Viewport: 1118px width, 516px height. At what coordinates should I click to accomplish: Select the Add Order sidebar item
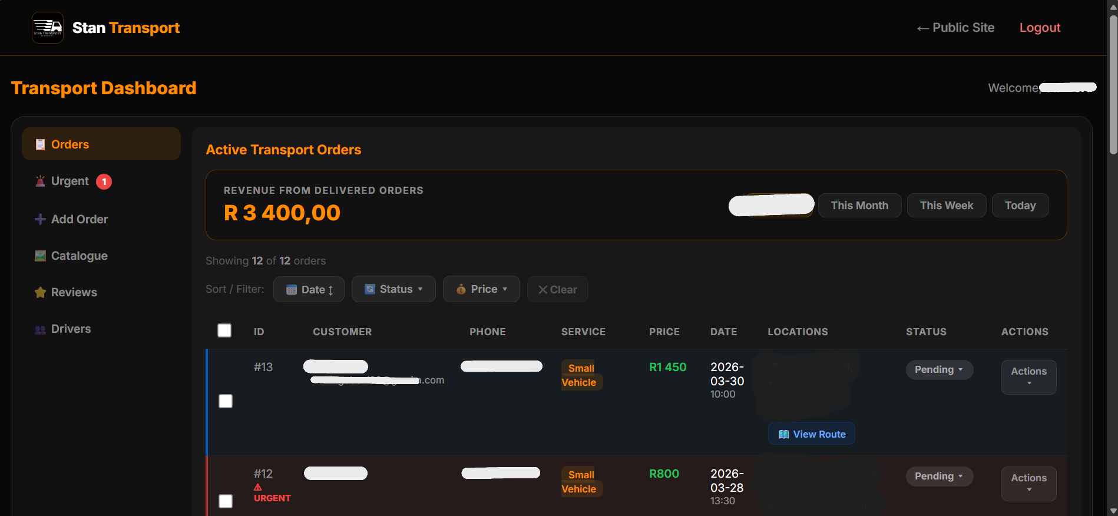point(101,219)
